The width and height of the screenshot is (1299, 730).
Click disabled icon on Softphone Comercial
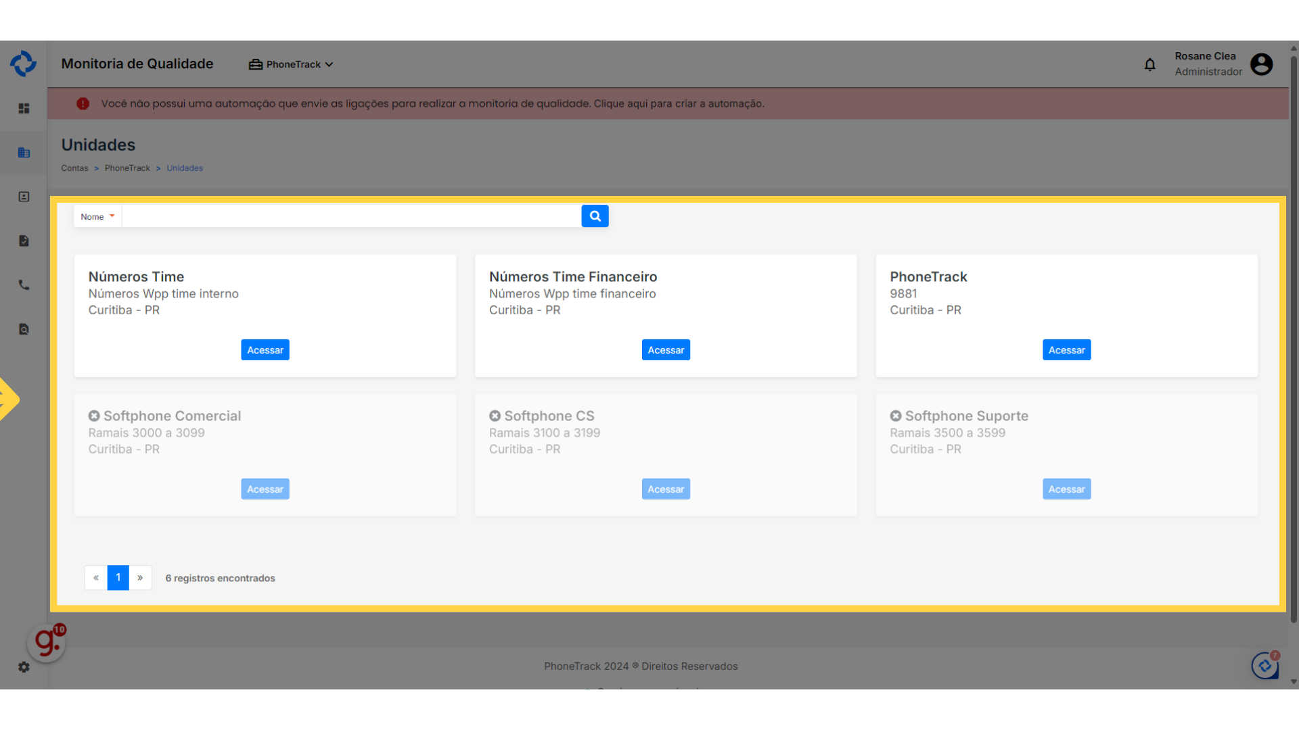(94, 416)
